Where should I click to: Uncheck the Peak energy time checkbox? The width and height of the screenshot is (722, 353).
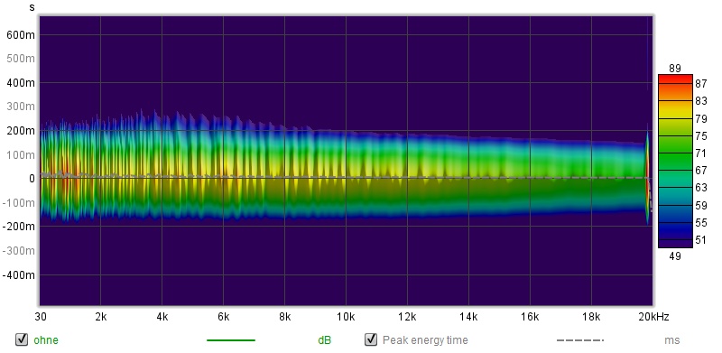371,339
